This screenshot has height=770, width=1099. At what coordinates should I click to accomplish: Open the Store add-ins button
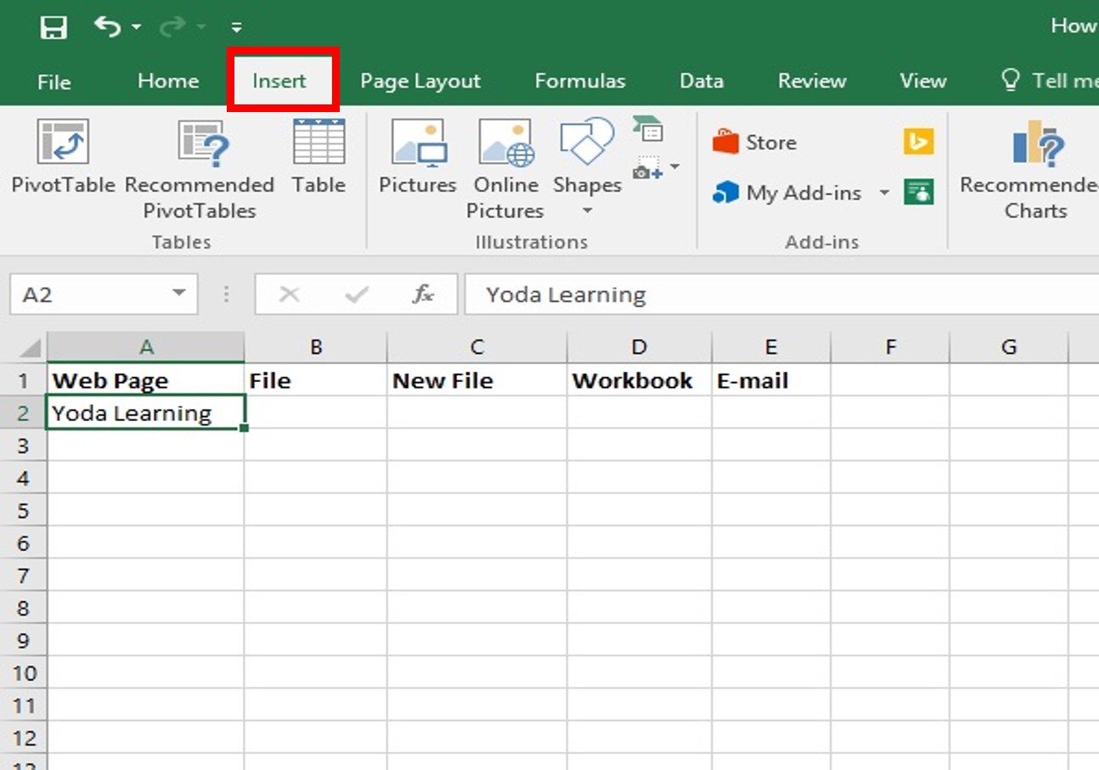click(x=755, y=142)
